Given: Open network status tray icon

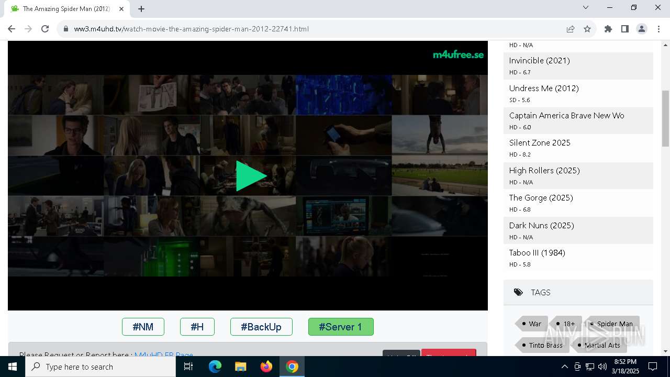Looking at the screenshot, I should [590, 367].
